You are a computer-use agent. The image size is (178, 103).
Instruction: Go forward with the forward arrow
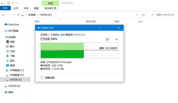pyautogui.click(x=9, y=15)
